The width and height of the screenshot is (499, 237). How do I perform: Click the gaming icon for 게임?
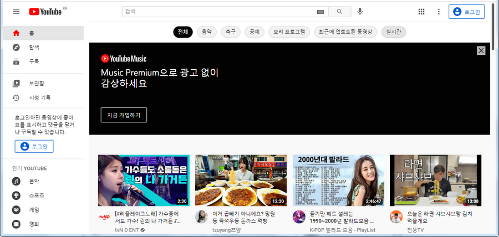(16, 210)
